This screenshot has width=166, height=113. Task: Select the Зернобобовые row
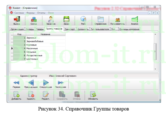tap(38, 41)
